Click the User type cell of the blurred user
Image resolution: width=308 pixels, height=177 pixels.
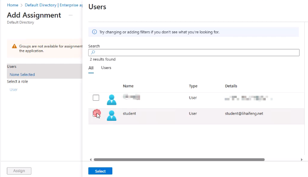(x=193, y=98)
